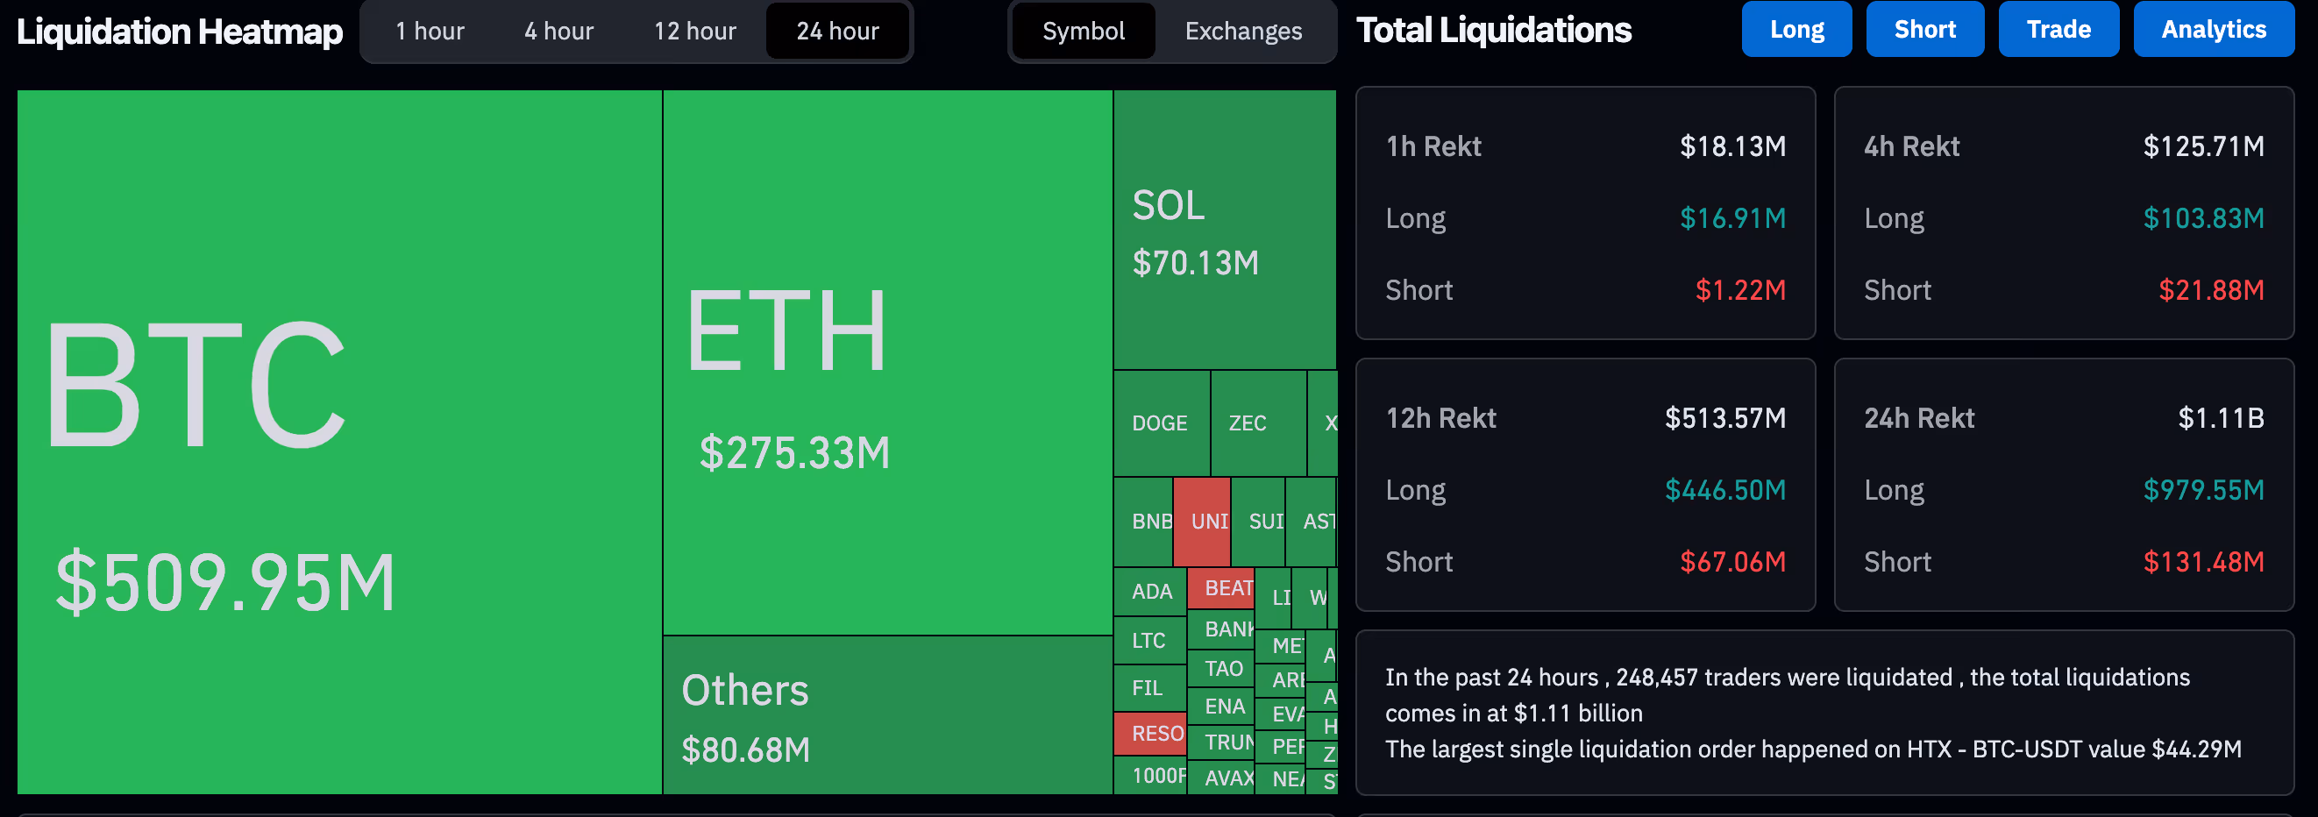The height and width of the screenshot is (817, 2318).
Task: Switch to the 1 hour timeframe
Action: tap(430, 31)
